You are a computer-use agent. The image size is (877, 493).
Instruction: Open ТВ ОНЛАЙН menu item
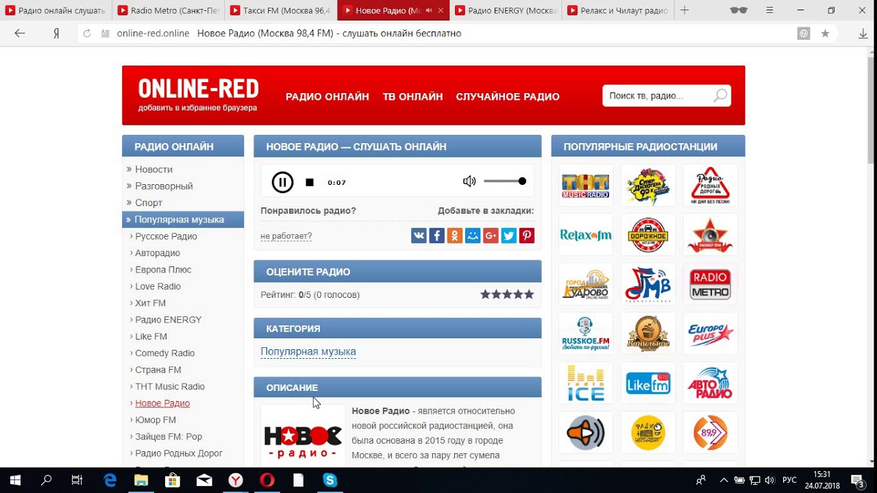tap(412, 97)
